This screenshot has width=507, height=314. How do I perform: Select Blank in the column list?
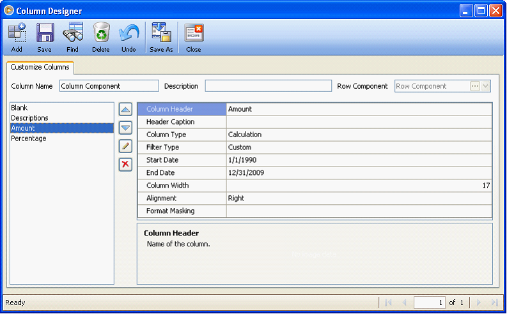[62, 108]
